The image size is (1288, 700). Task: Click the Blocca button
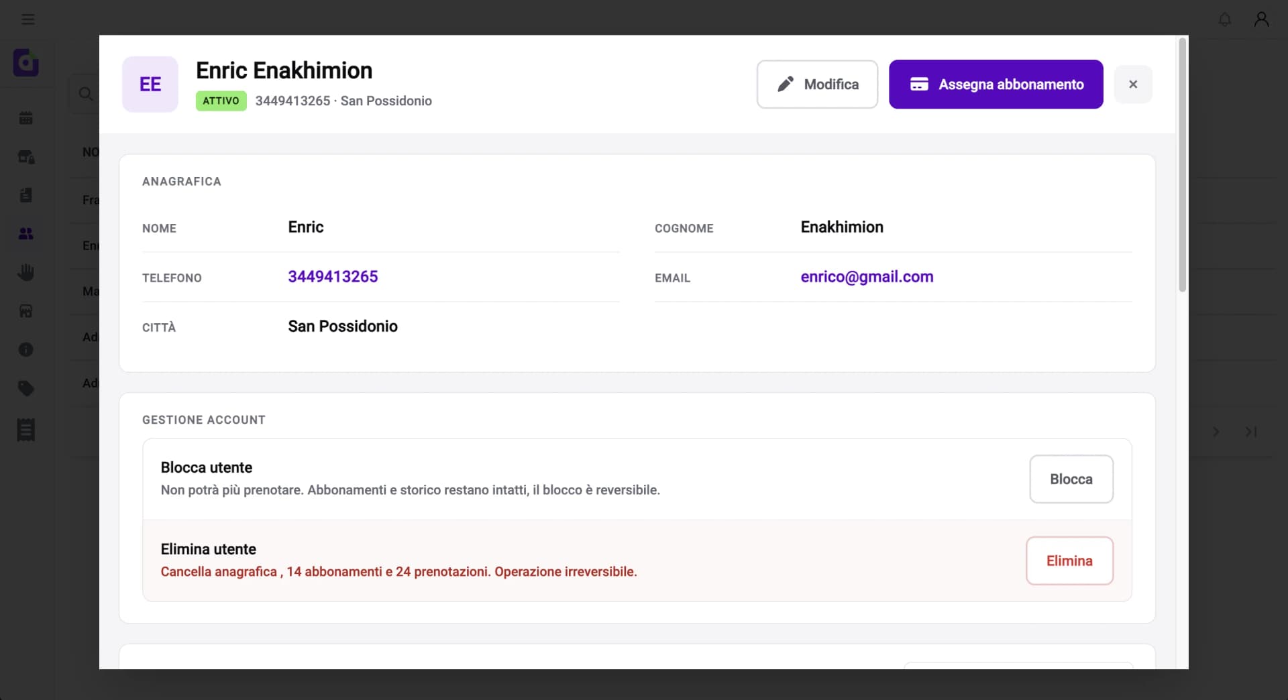click(x=1071, y=479)
